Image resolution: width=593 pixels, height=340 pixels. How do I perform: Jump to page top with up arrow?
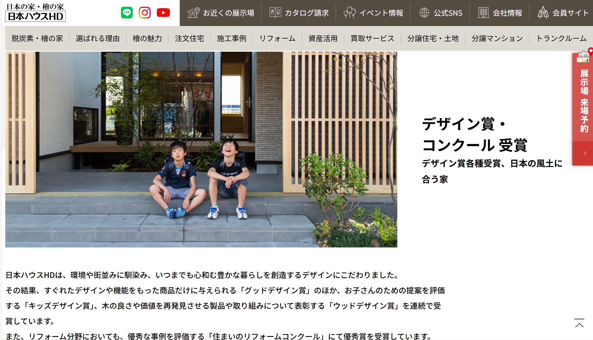pyautogui.click(x=579, y=323)
